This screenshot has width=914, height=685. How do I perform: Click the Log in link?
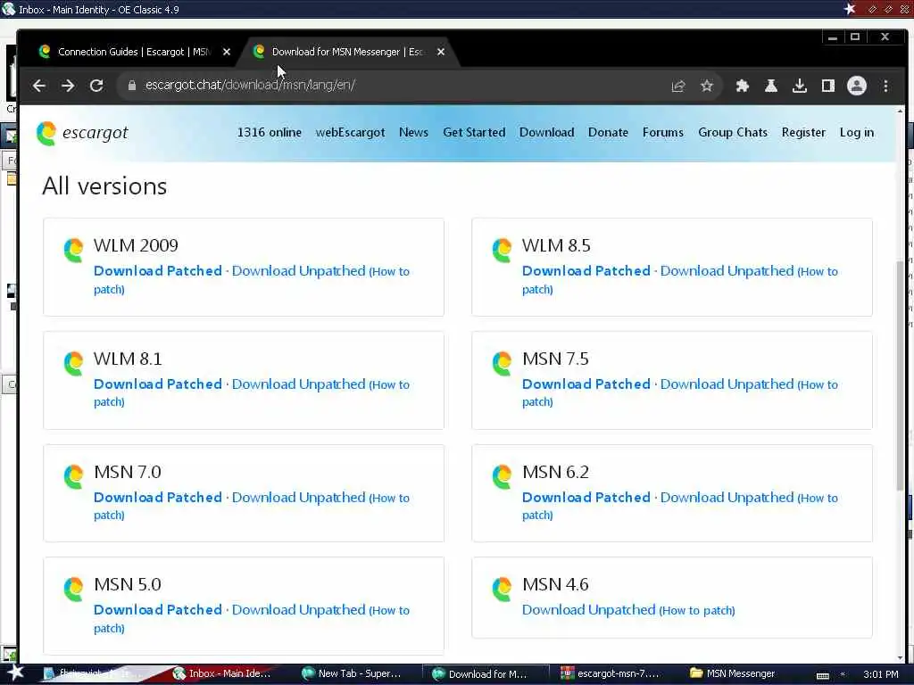[856, 133]
